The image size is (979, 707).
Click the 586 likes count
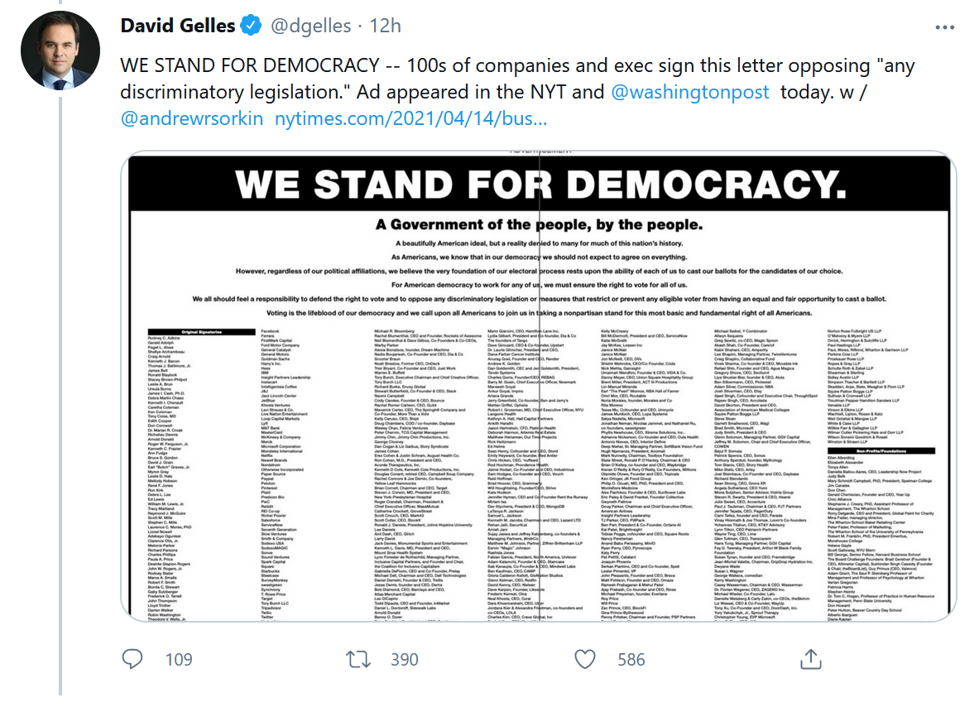click(x=631, y=660)
